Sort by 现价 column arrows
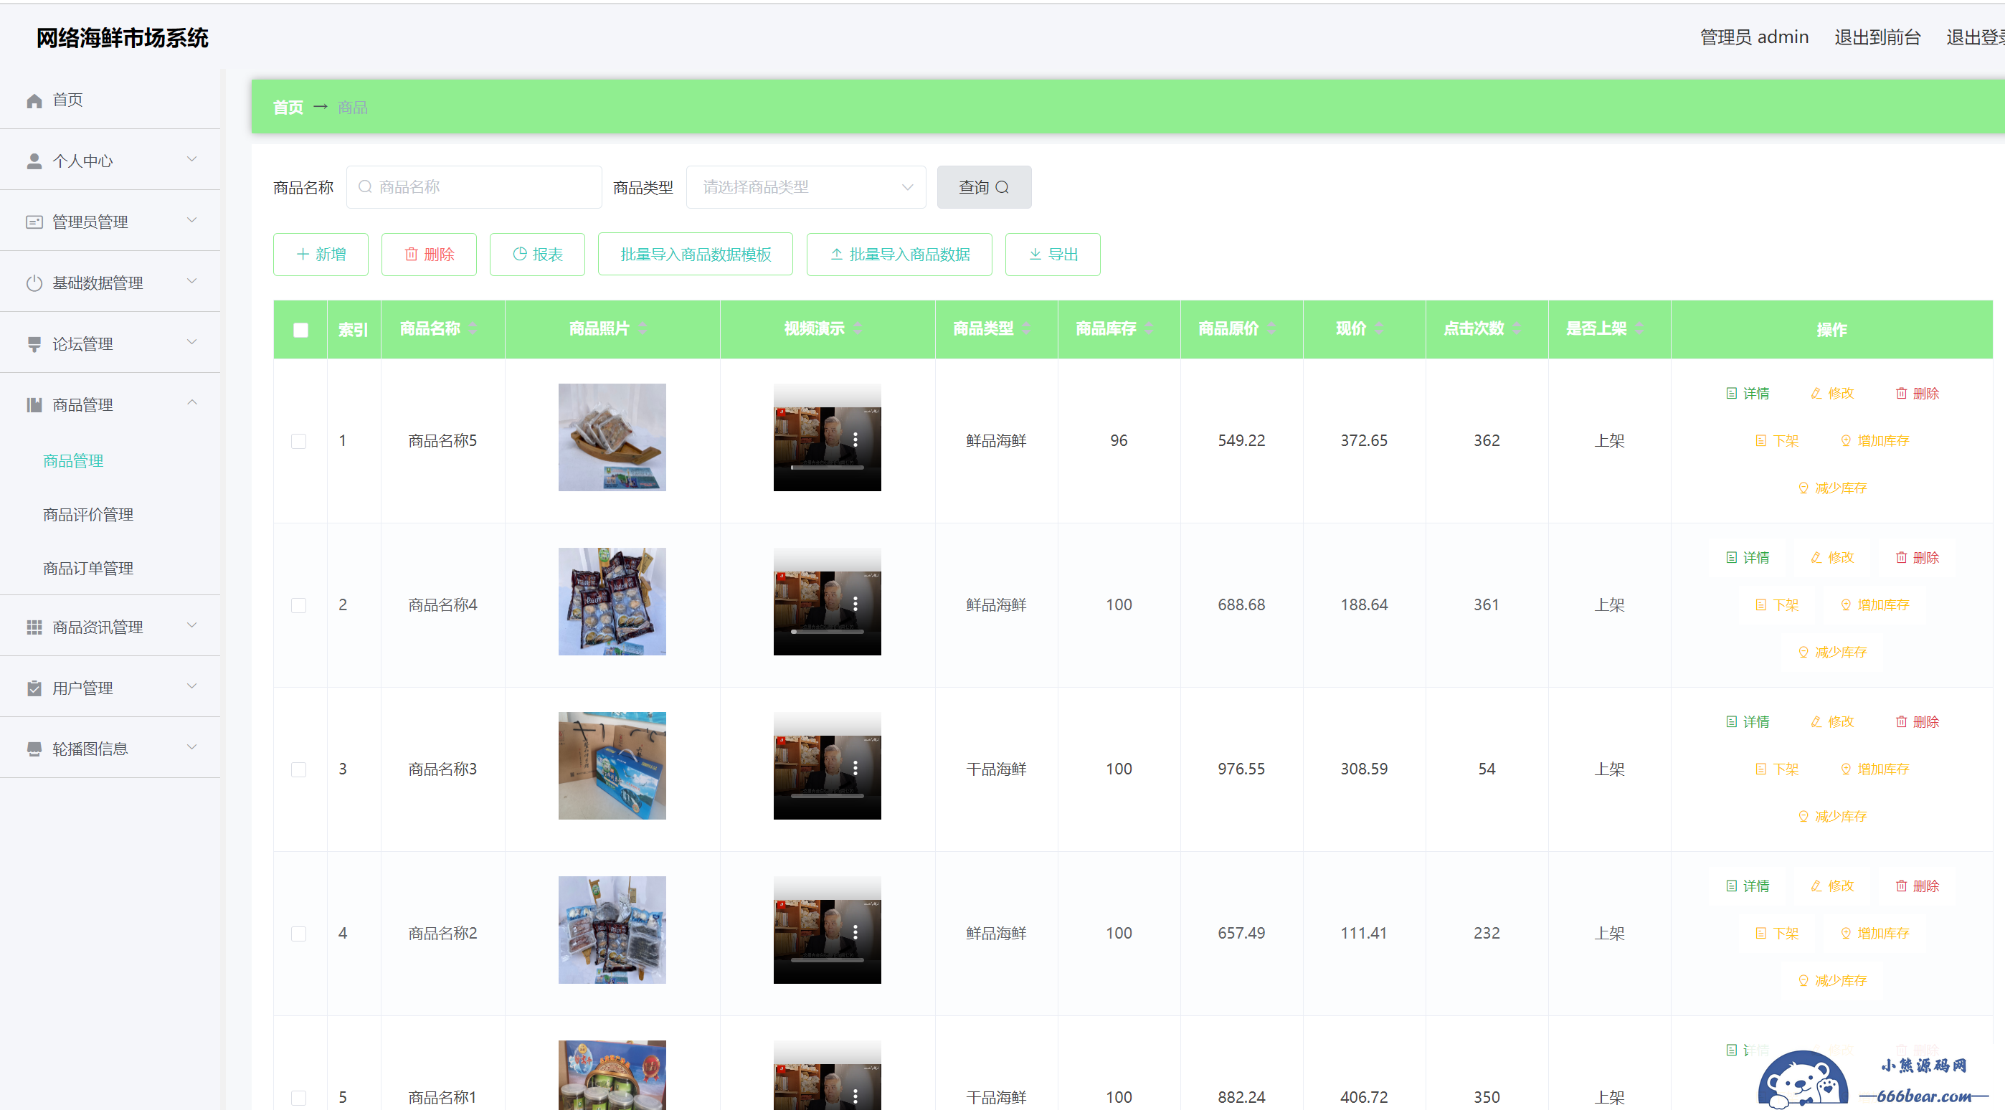Image resolution: width=2005 pixels, height=1110 pixels. click(1379, 328)
